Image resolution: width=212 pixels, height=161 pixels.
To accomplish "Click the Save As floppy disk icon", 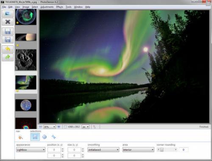I will point(8,39).
